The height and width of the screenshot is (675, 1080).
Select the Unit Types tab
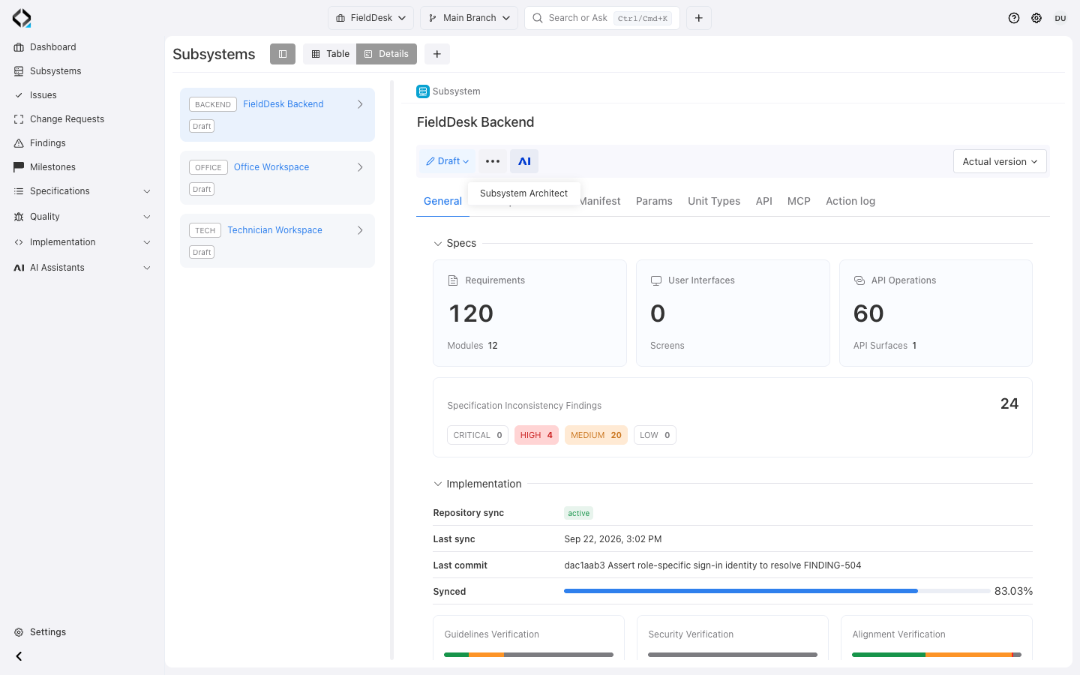pyautogui.click(x=714, y=201)
